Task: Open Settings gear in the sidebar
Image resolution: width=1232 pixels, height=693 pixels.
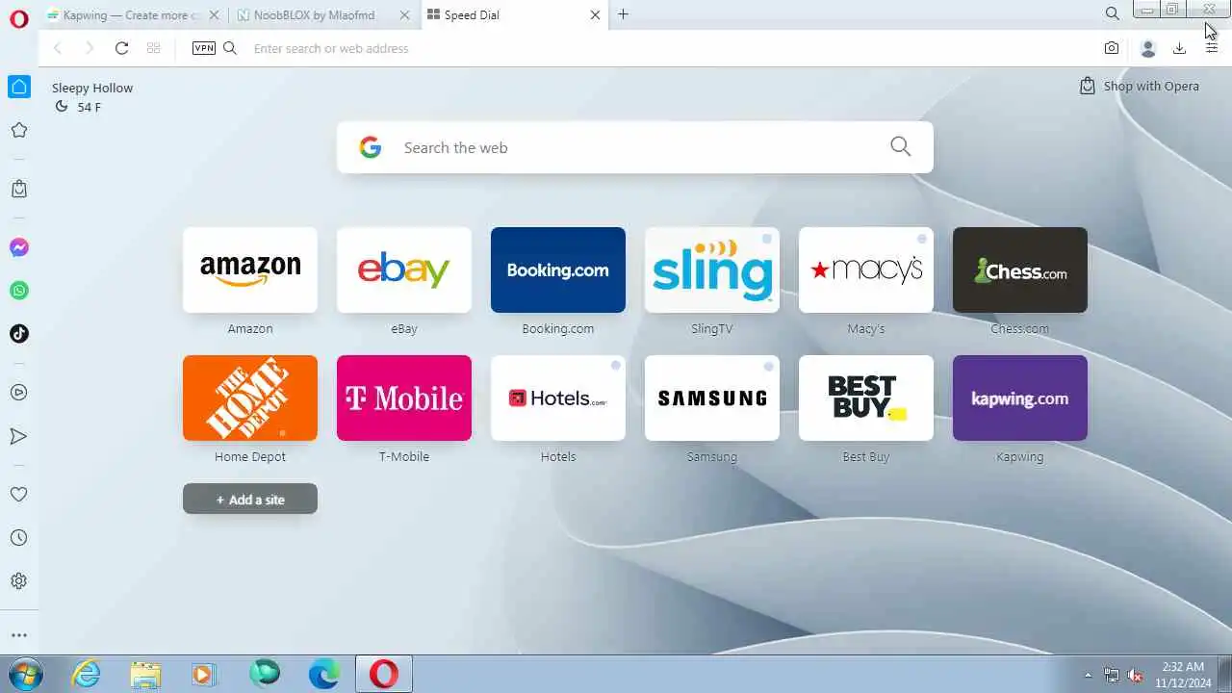Action: click(18, 581)
